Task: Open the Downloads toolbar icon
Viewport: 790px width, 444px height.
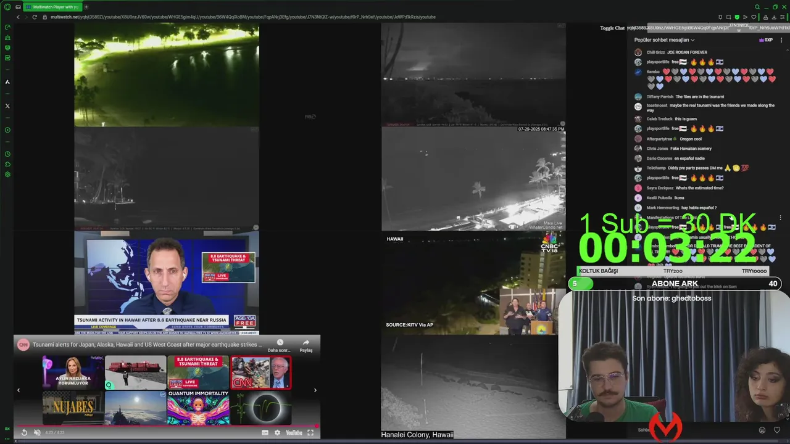Action: [x=774, y=17]
